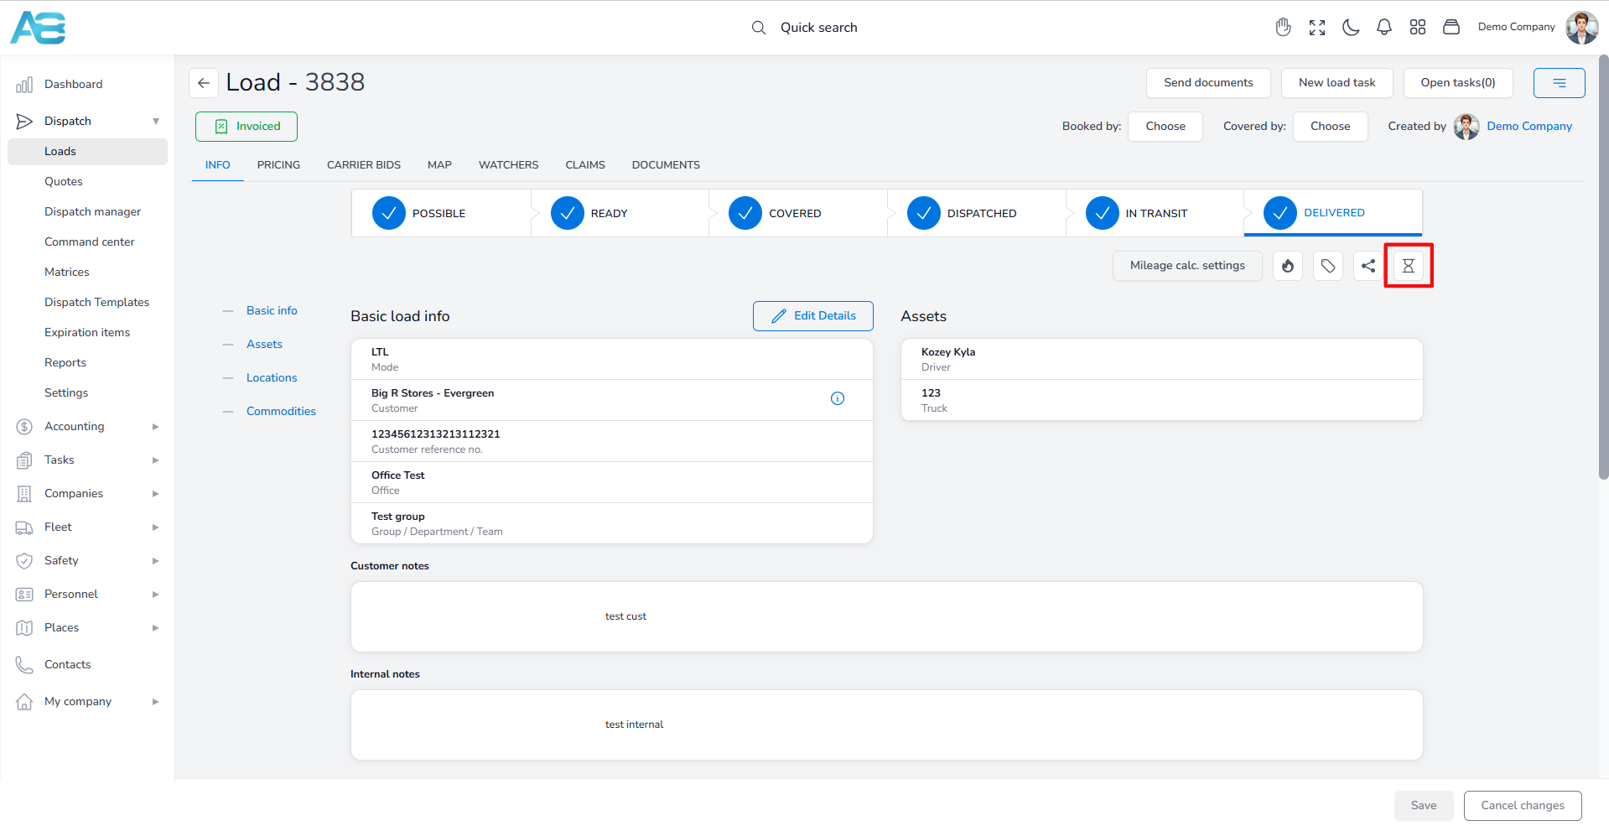Viewport: 1609px width, 831px height.
Task: Select the IN TRANSIT status step
Action: (1155, 213)
